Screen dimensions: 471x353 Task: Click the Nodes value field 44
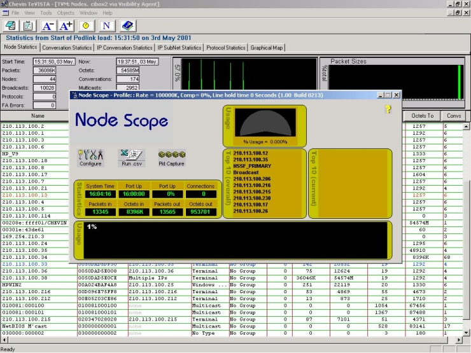[45, 80]
